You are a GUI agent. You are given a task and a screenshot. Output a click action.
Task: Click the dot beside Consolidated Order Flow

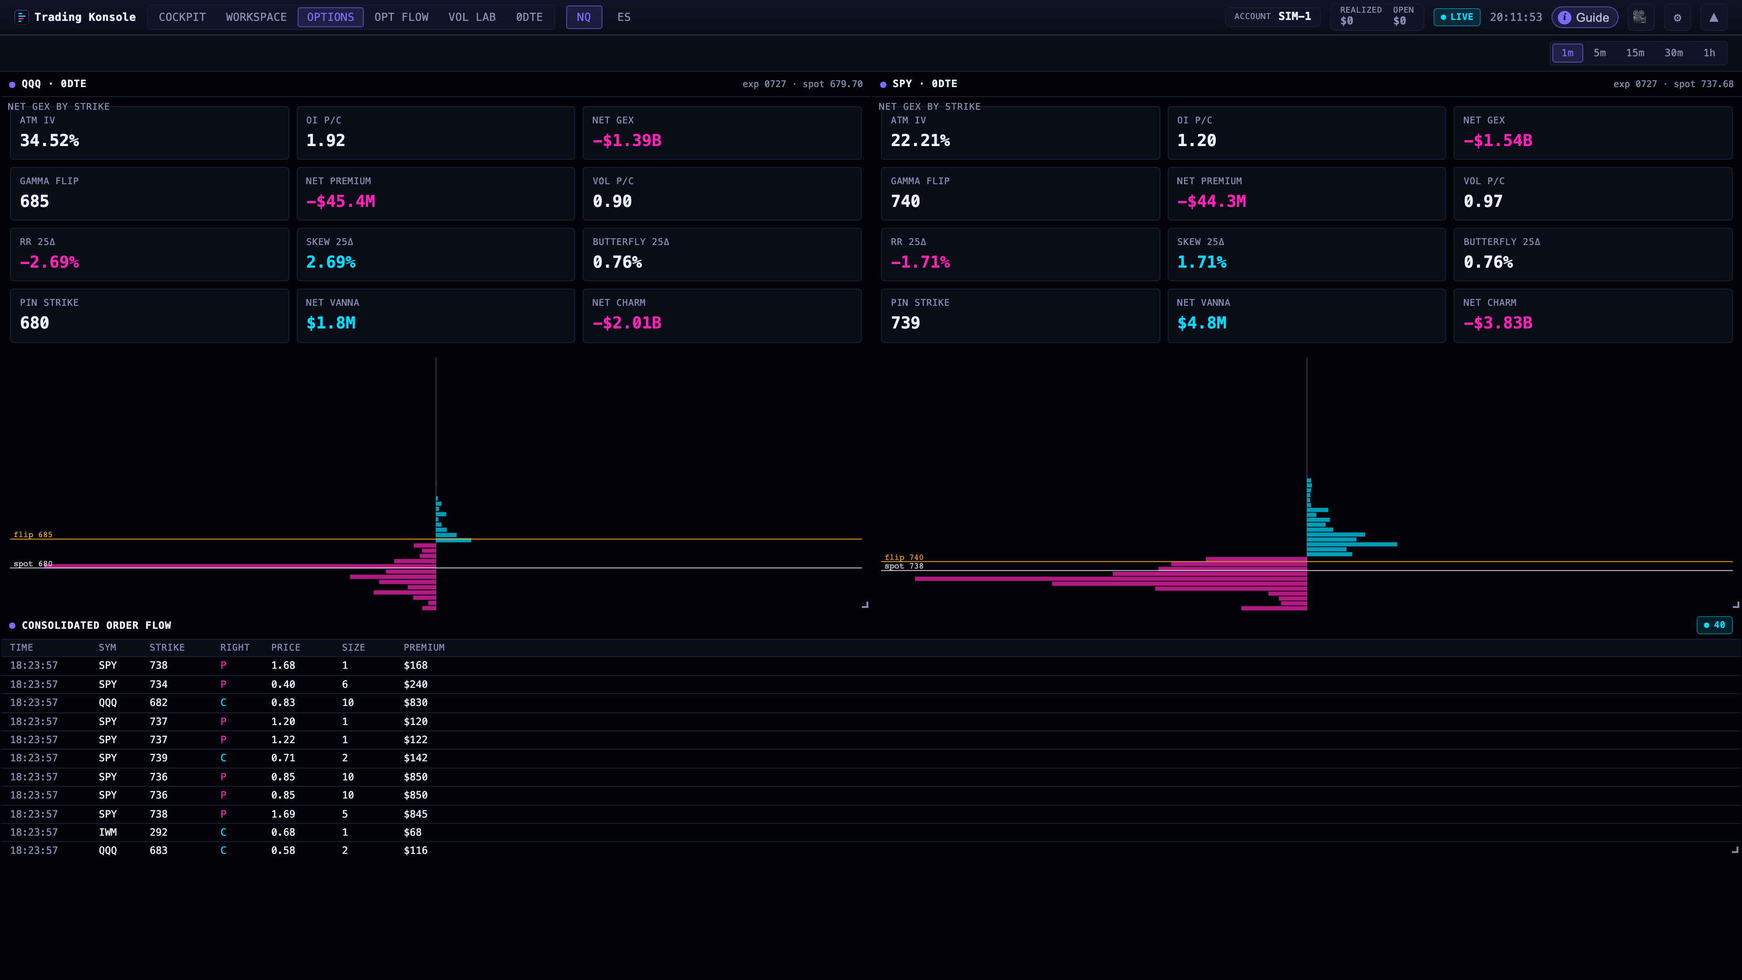point(12,626)
